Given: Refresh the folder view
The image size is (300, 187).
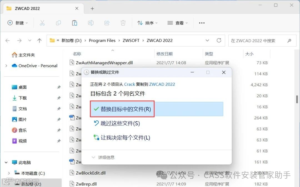Looking at the screenshot, I should click(x=219, y=41).
